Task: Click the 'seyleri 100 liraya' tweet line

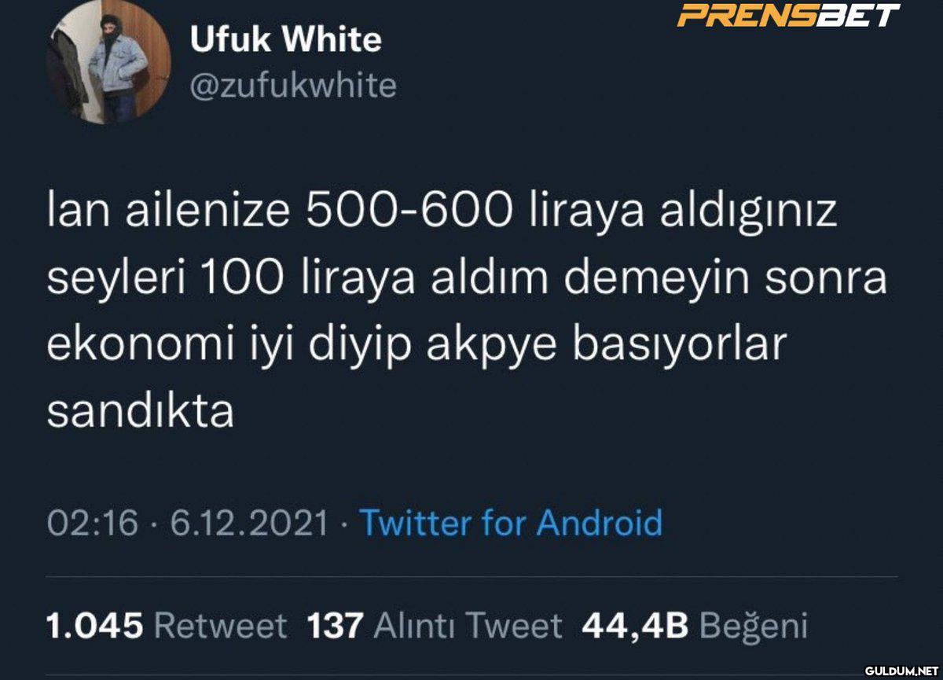Action: pos(467,281)
